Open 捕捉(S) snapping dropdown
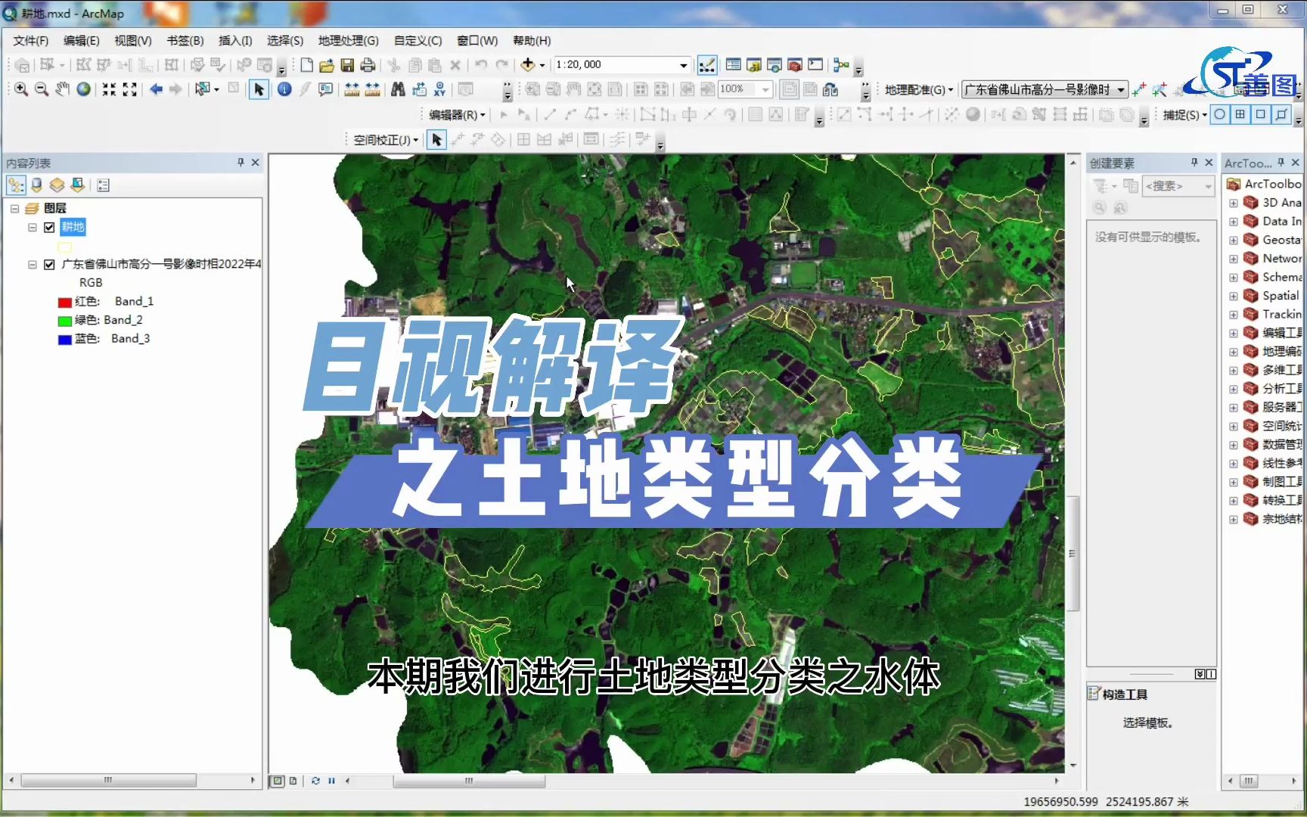The image size is (1307, 817). click(x=1184, y=115)
